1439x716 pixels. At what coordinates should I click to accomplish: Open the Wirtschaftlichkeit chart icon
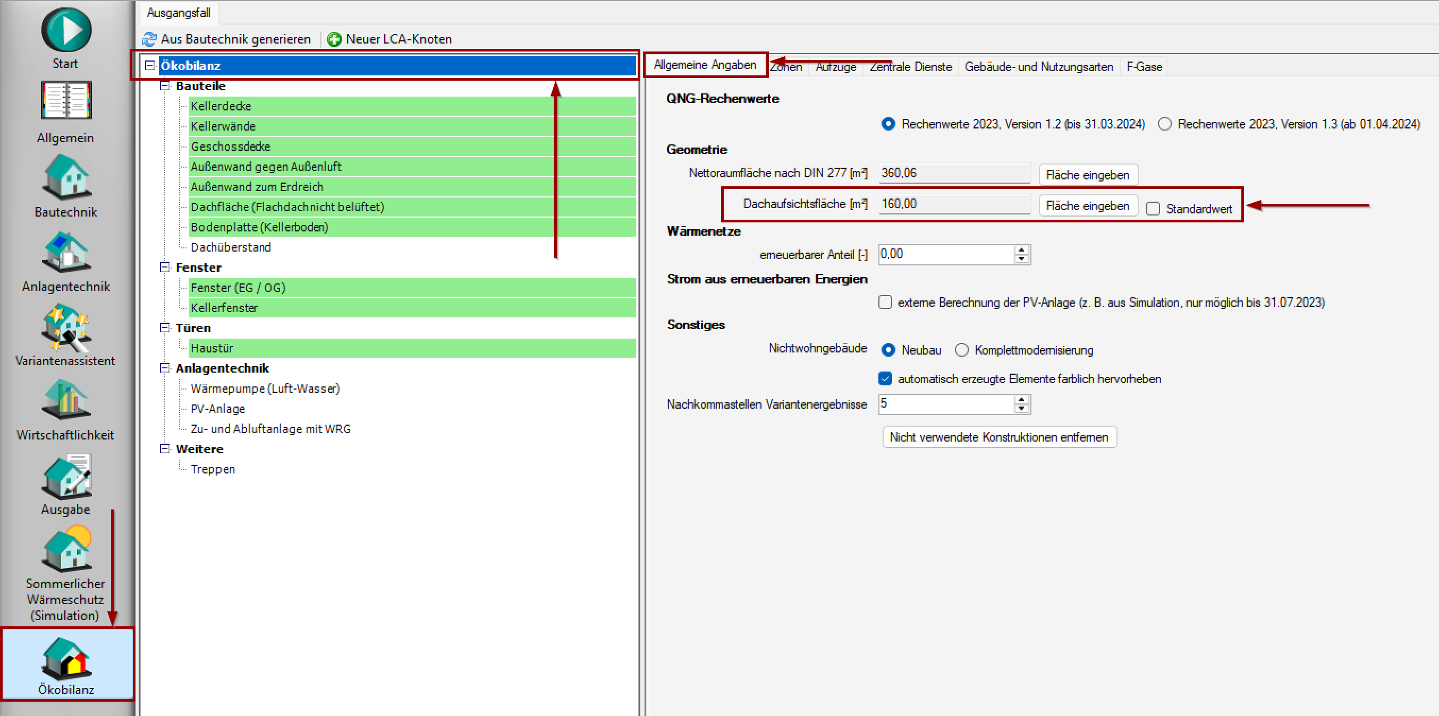click(x=66, y=400)
